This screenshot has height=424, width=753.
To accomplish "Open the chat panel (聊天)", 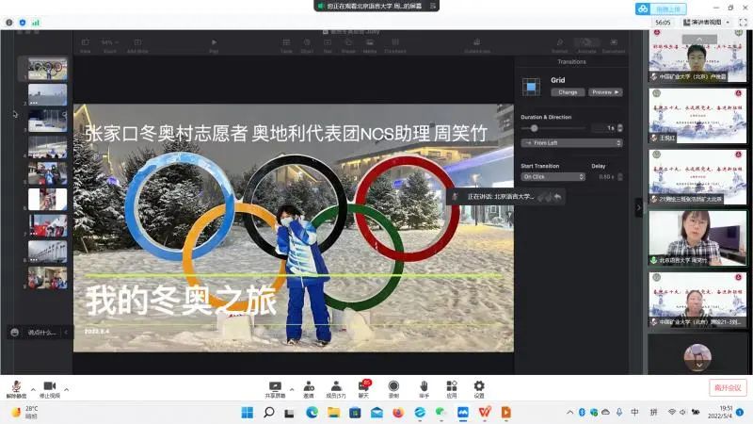I will click(x=363, y=387).
